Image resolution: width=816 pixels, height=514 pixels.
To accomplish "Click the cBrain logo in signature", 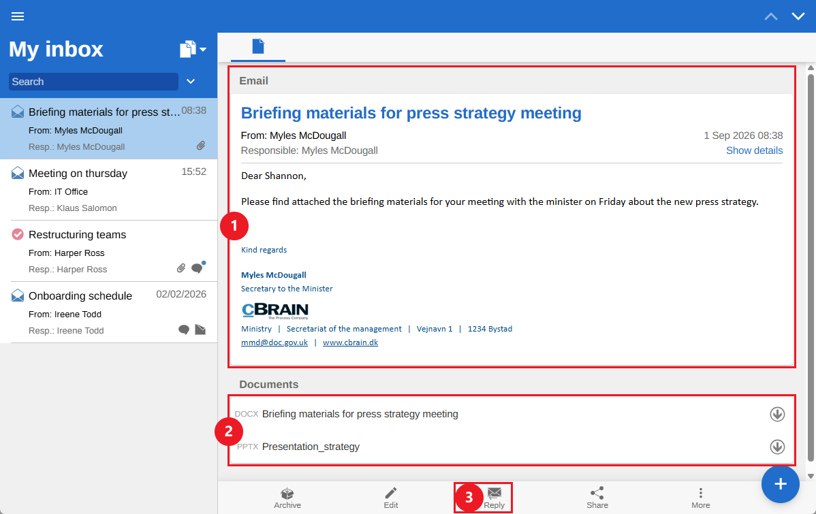I will click(x=275, y=310).
